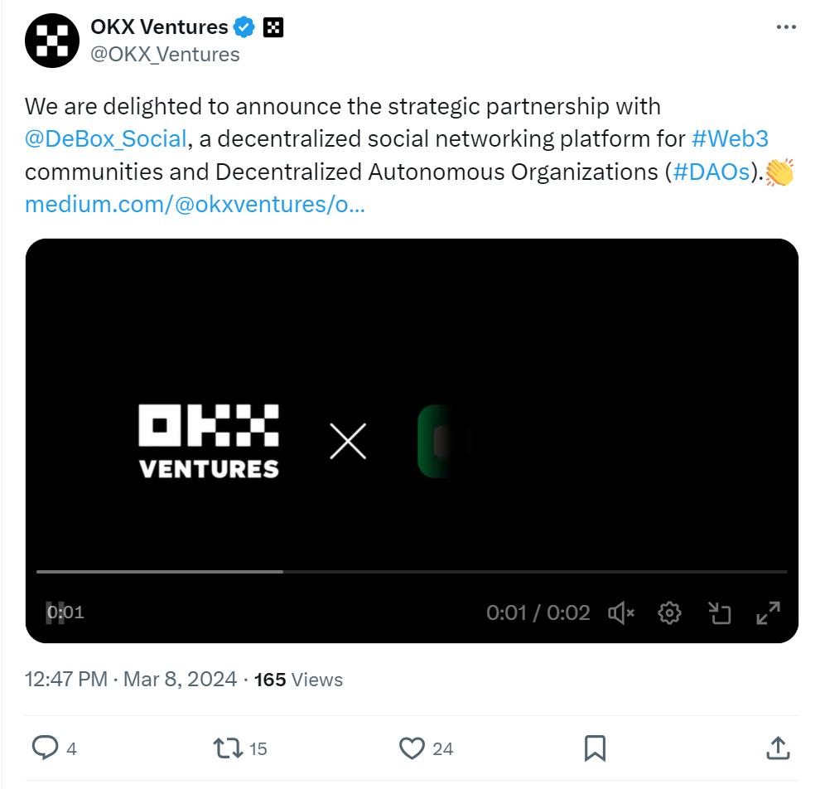
Task: Open video settings gear
Action: coord(669,613)
